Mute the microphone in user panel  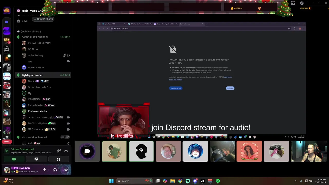click(x=44, y=170)
